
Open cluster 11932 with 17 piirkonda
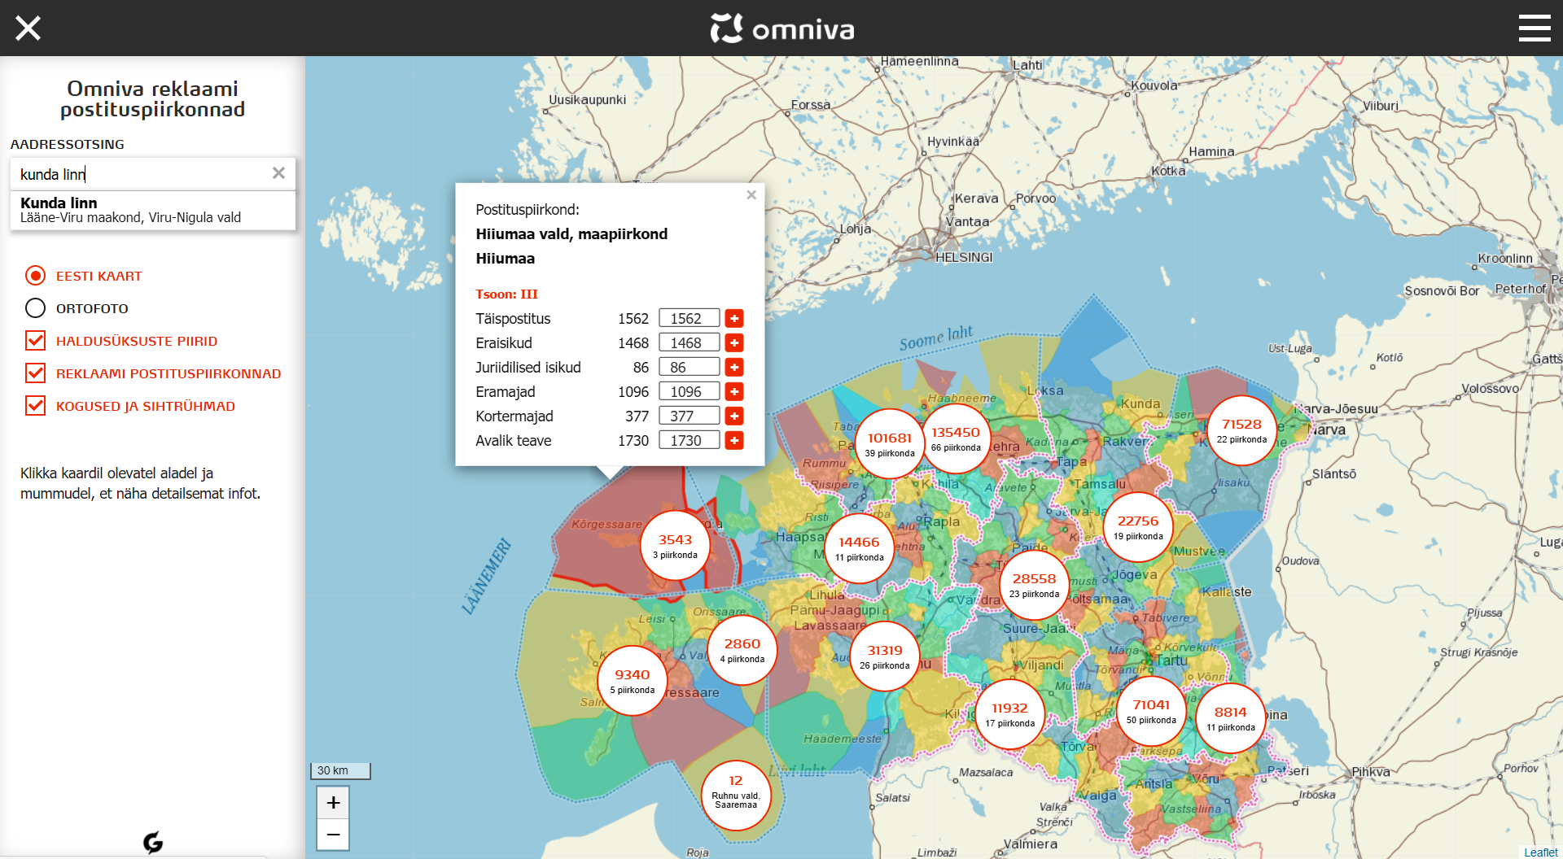click(1010, 714)
